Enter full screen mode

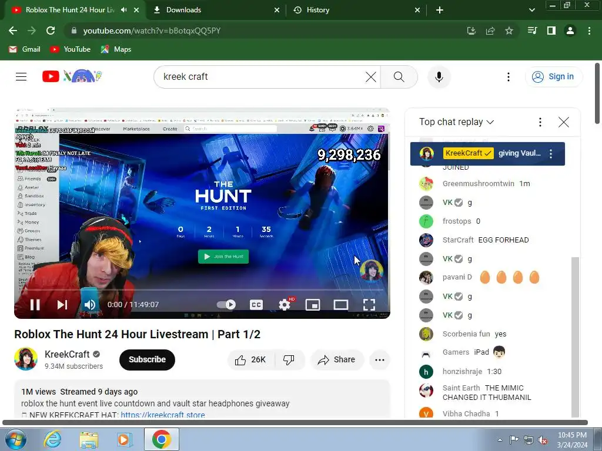[369, 305]
